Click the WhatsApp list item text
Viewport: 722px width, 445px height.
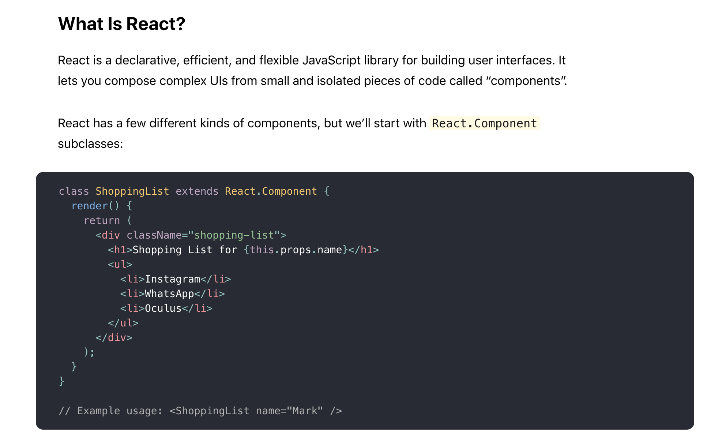(x=169, y=294)
